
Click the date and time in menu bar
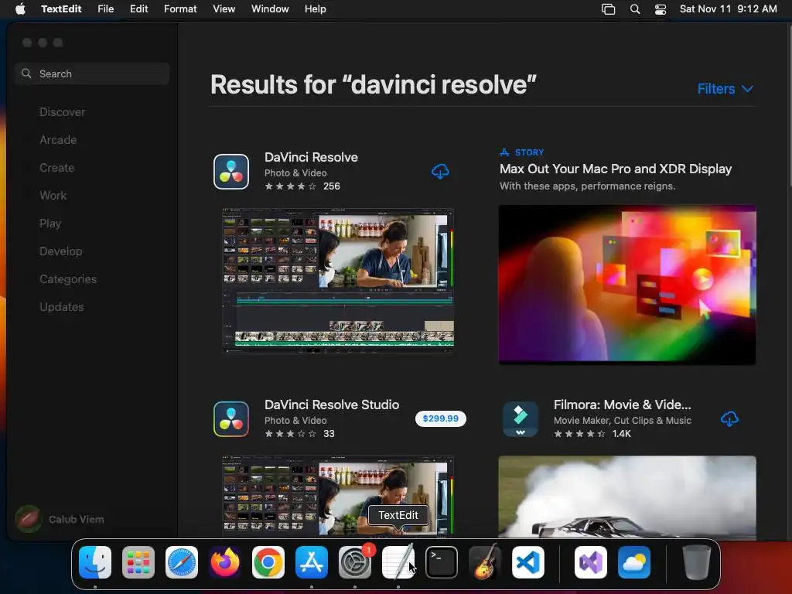point(728,9)
